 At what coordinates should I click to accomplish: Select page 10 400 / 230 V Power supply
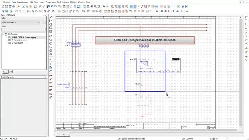tap(24, 37)
